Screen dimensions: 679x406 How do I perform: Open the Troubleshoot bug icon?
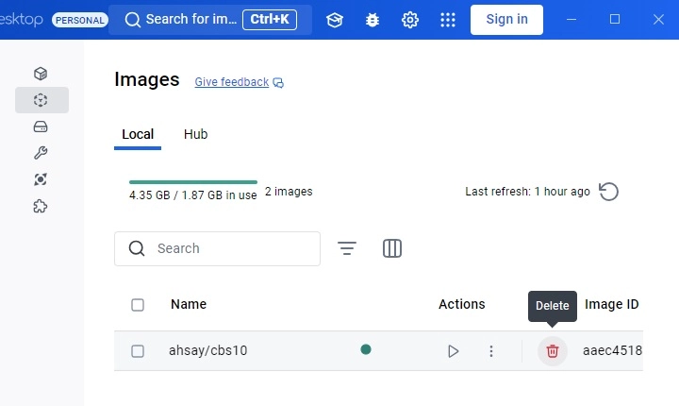(x=372, y=20)
